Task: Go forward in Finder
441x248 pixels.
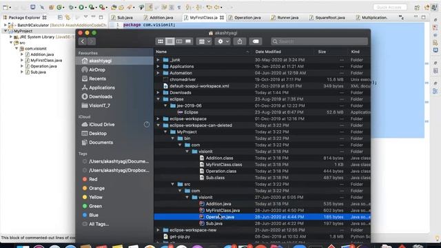Action: (x=92, y=41)
